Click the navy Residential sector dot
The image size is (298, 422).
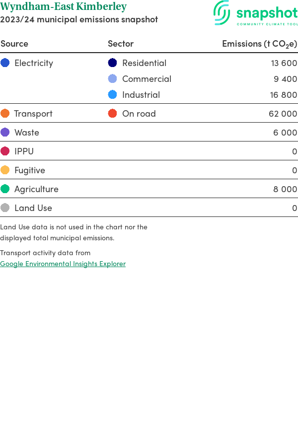tap(113, 63)
